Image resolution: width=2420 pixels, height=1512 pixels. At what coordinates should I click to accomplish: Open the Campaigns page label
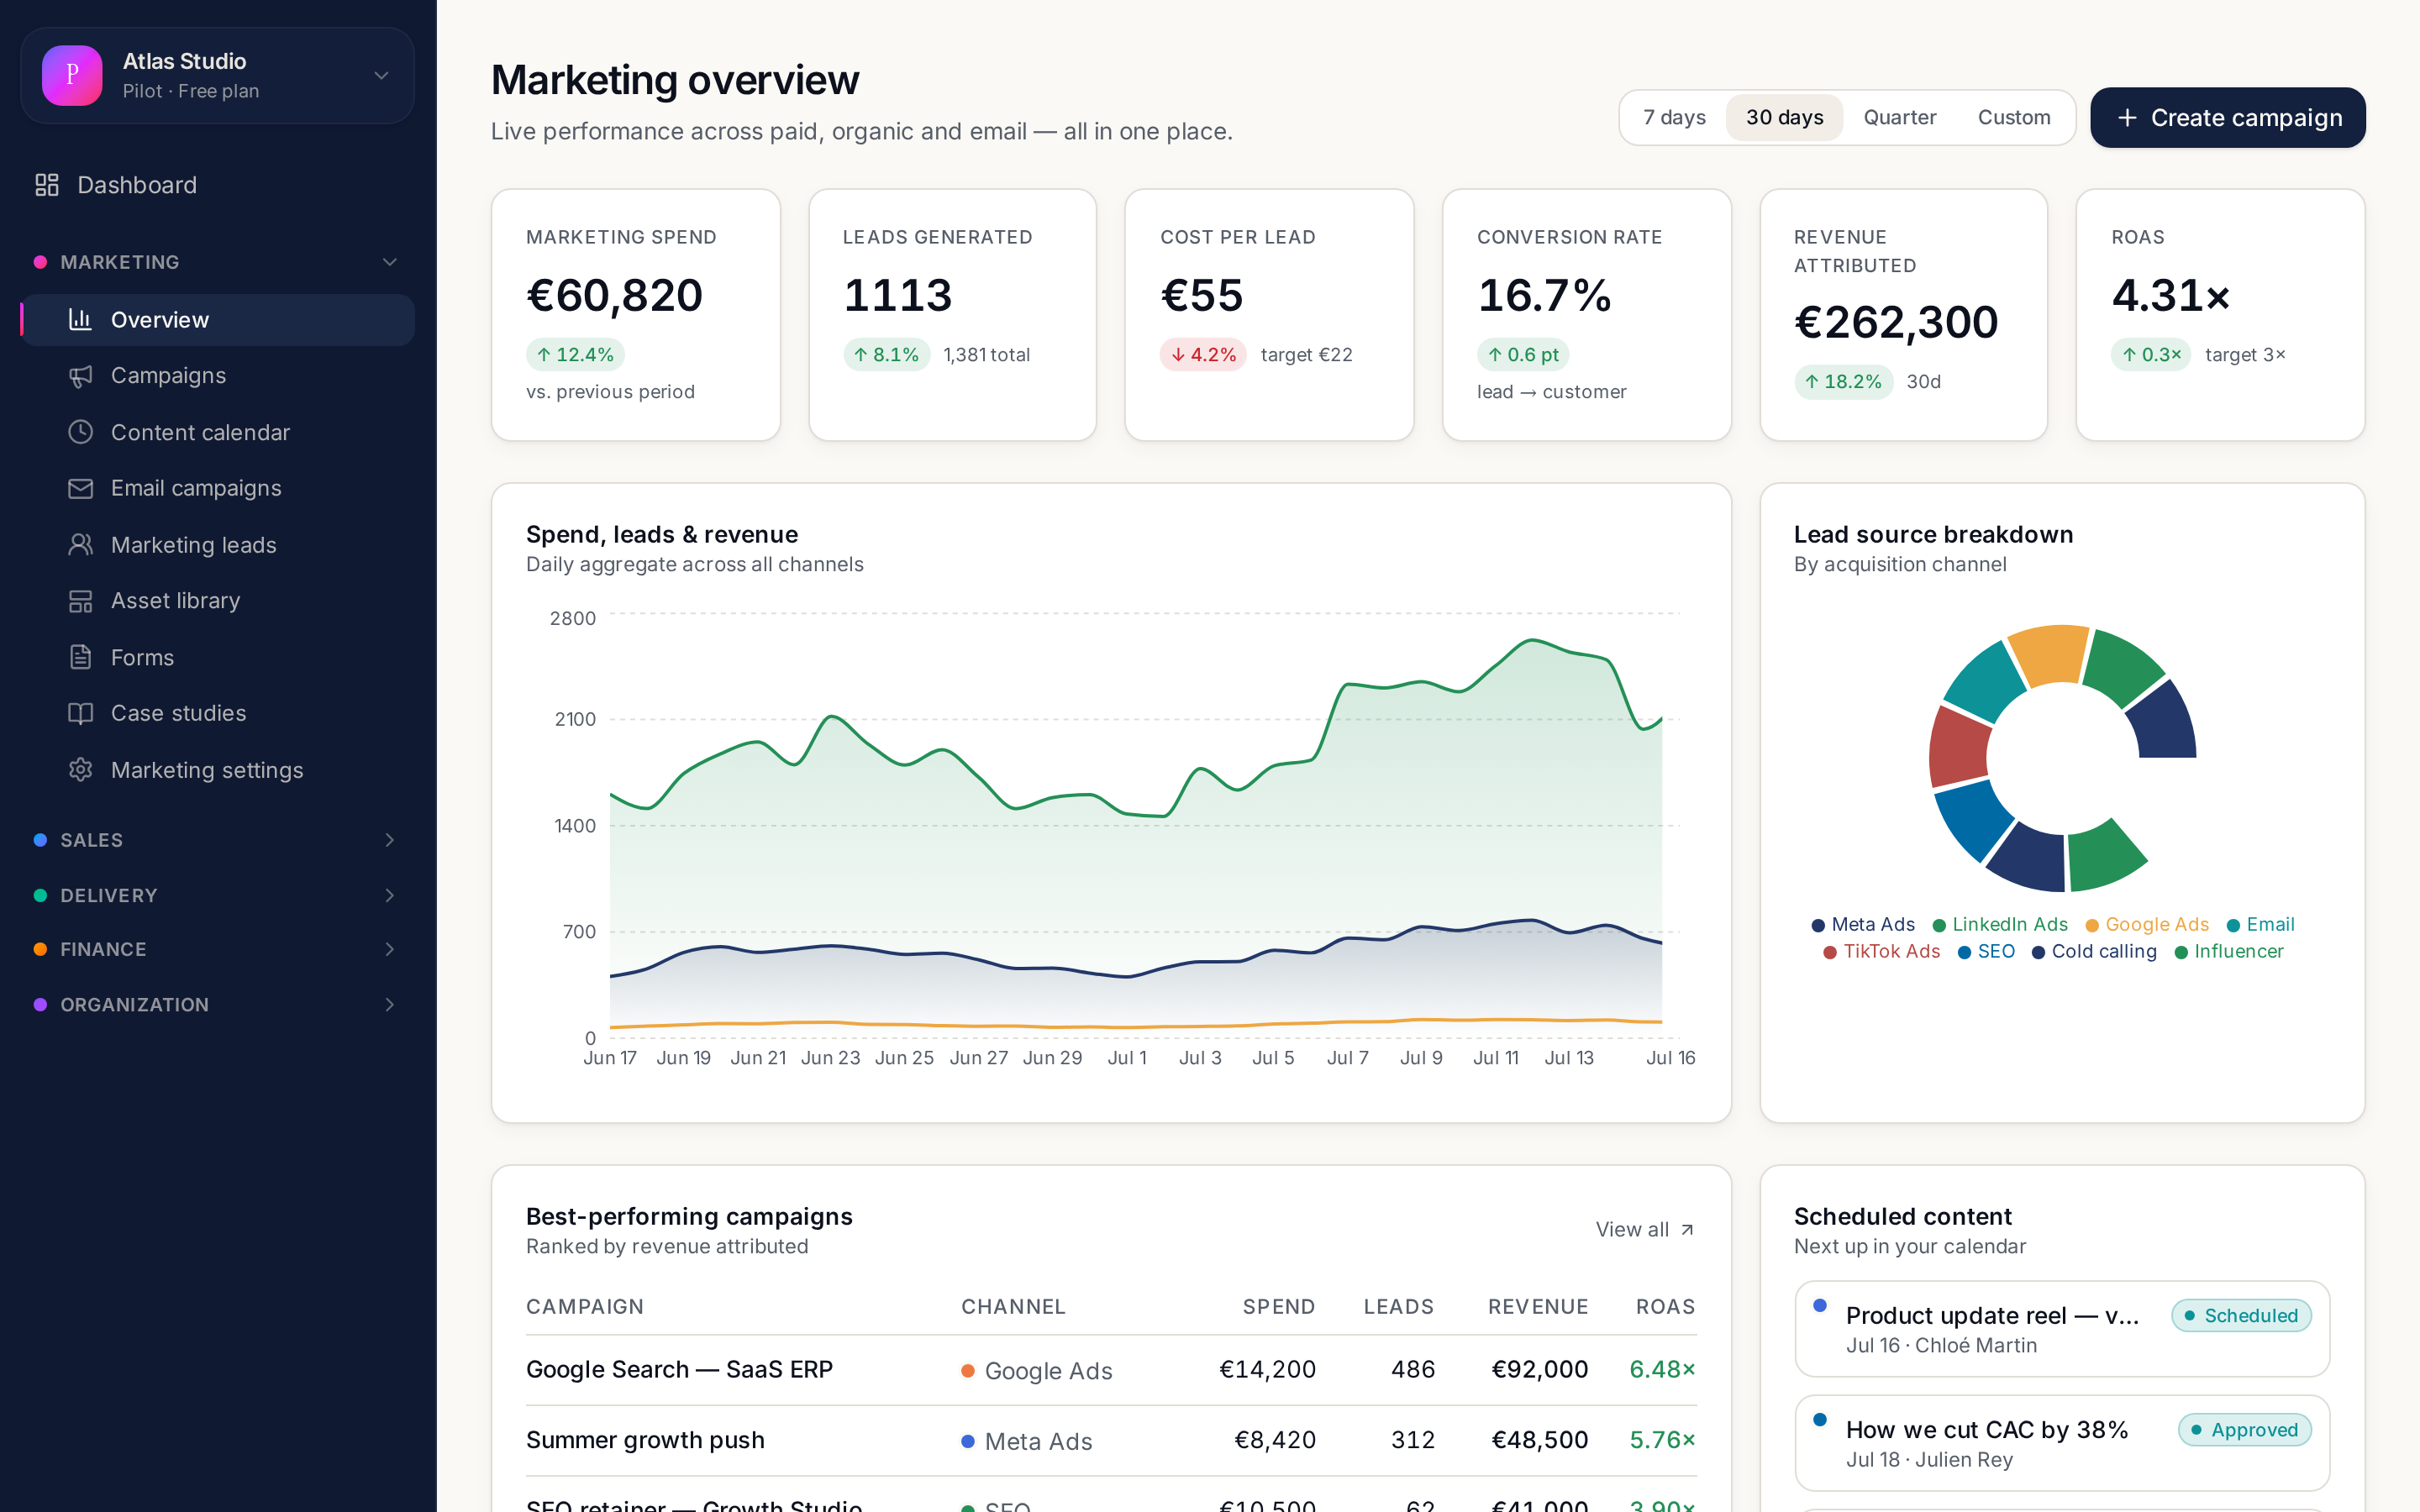pyautogui.click(x=168, y=376)
